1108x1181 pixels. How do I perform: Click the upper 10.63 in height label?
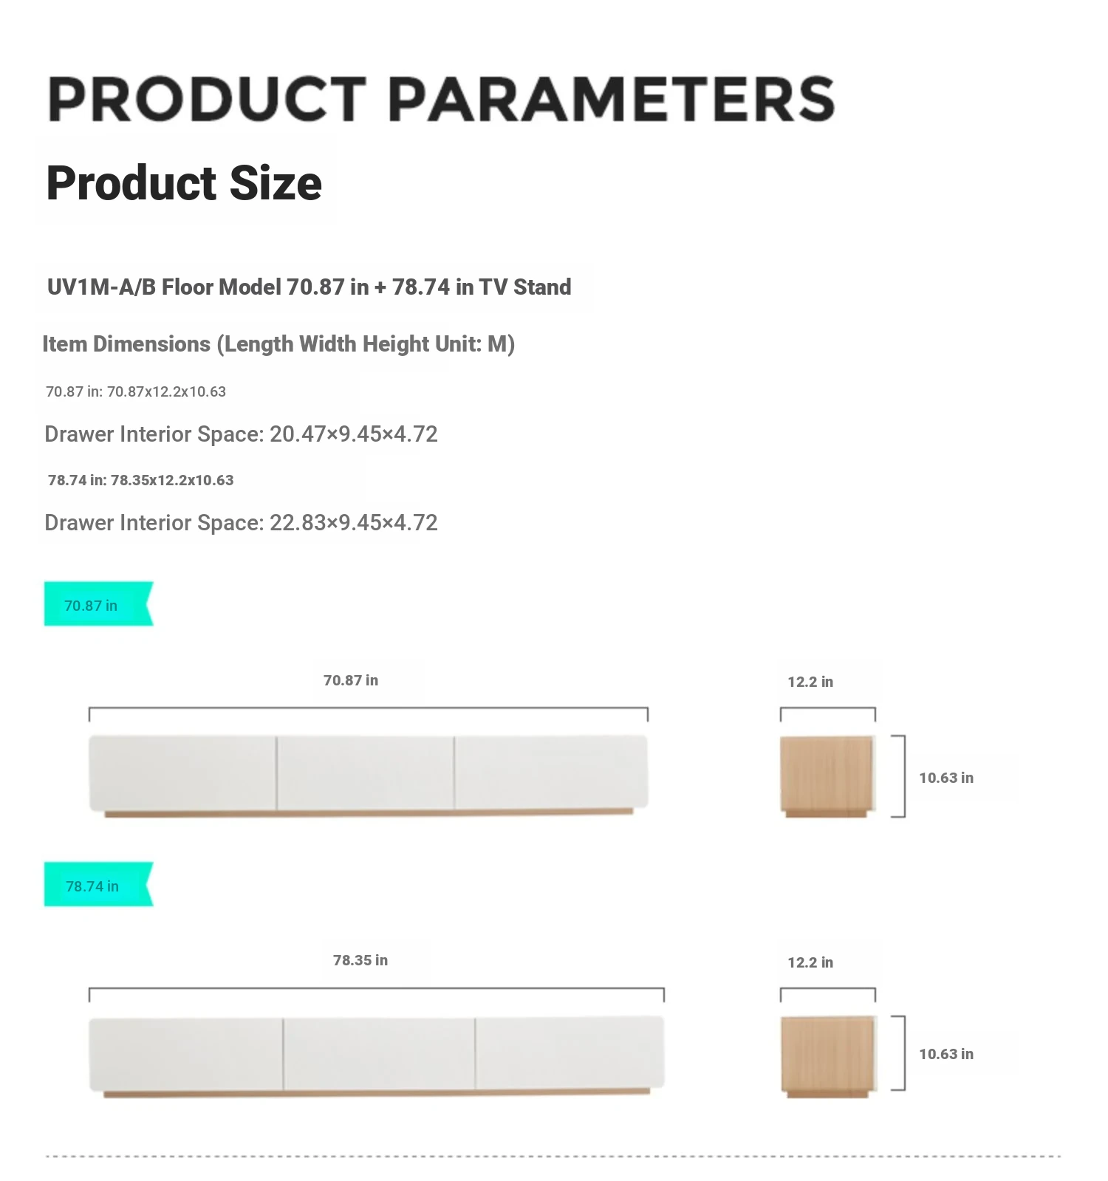pos(946,778)
